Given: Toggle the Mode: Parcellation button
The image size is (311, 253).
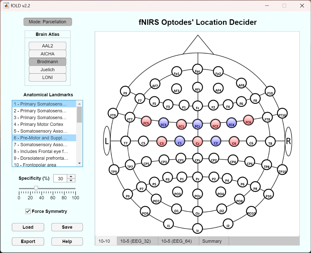Looking at the screenshot, I should pyautogui.click(x=48, y=22).
